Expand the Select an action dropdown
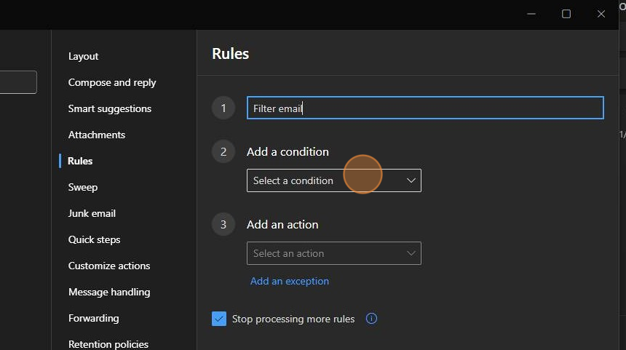 [x=333, y=253]
